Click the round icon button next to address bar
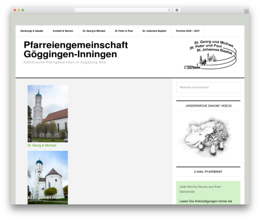This screenshot has width=260, height=220. coord(177,10)
